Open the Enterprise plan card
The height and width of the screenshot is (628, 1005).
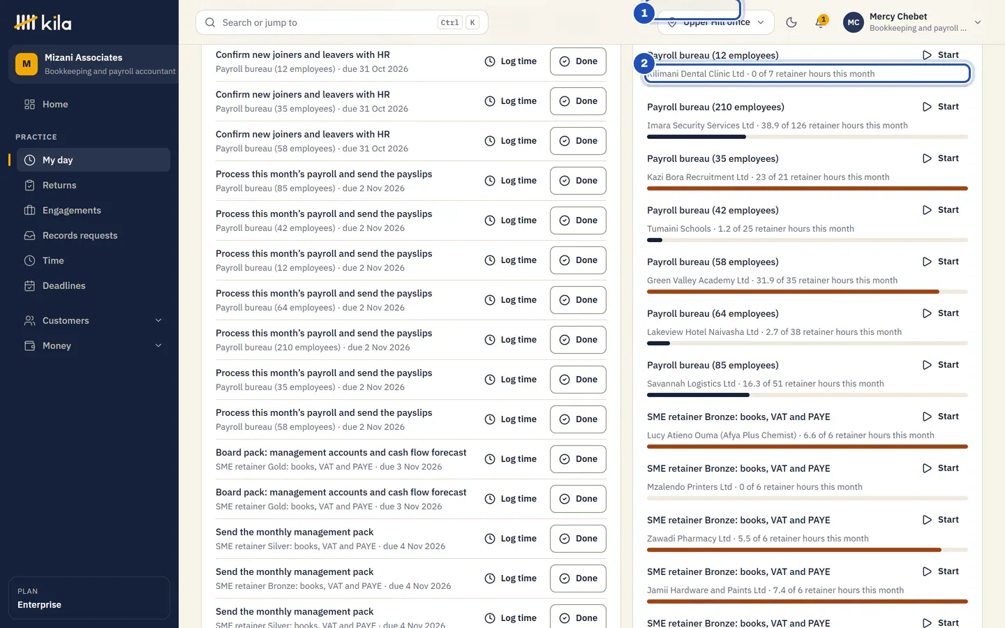pyautogui.click(x=89, y=598)
